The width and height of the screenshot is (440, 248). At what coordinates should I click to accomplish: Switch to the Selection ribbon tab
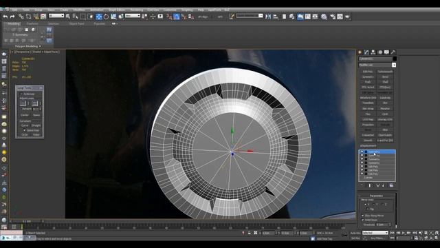[54, 24]
